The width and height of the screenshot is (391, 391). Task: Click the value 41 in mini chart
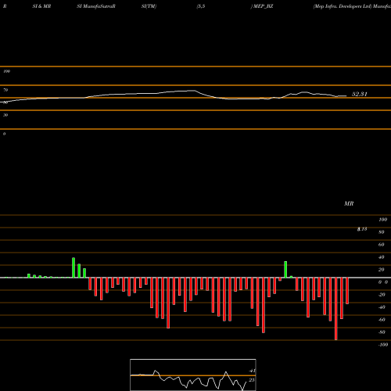(252, 371)
